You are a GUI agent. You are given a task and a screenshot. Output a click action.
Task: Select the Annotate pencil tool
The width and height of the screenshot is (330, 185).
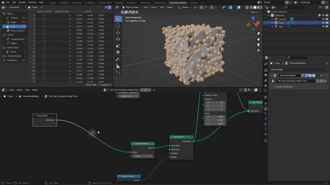[118, 60]
